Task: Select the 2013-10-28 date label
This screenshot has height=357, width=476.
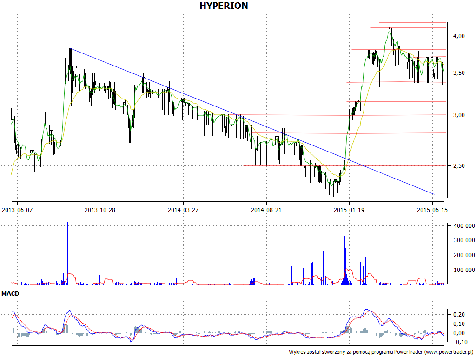Action: click(100, 210)
